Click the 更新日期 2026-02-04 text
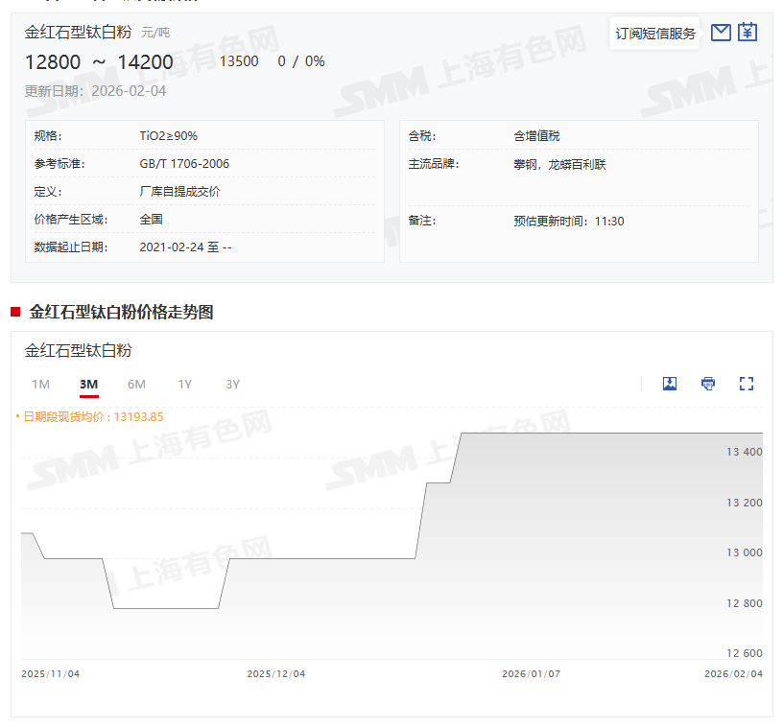 [95, 91]
